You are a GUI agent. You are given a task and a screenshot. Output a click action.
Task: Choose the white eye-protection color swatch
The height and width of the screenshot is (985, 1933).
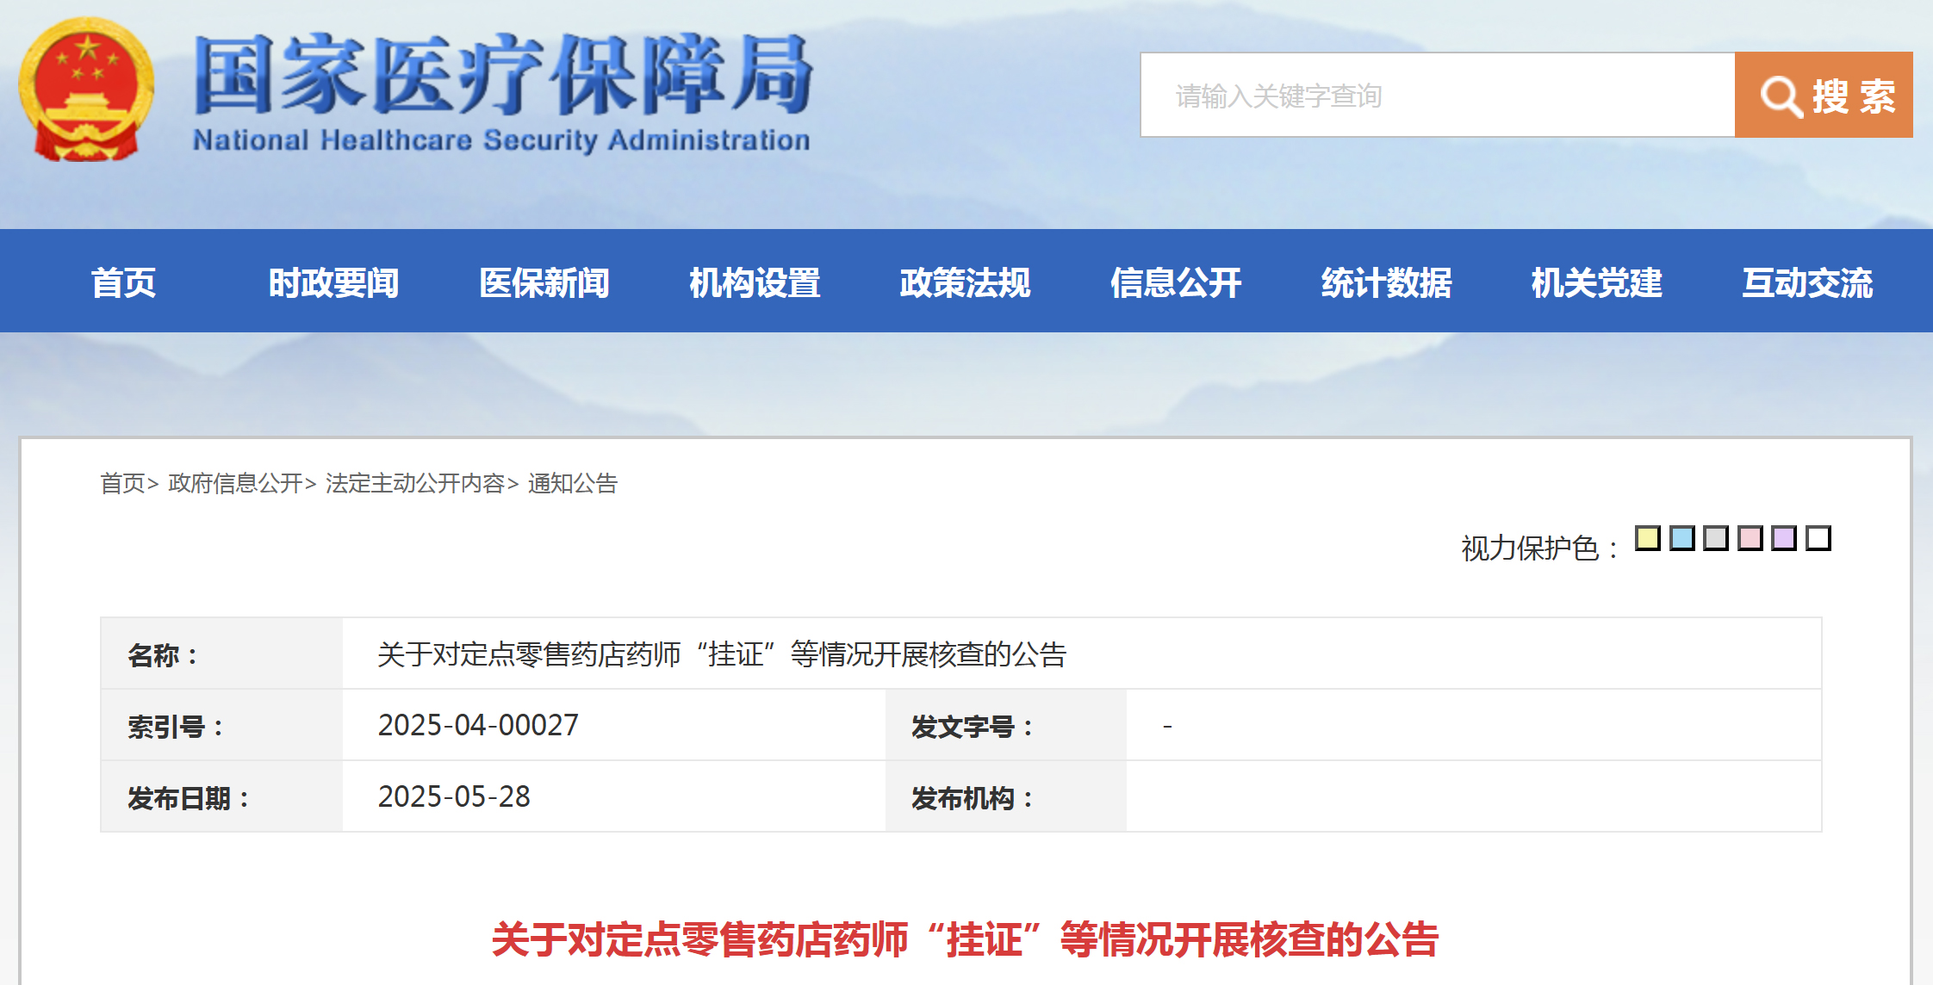tap(1818, 538)
